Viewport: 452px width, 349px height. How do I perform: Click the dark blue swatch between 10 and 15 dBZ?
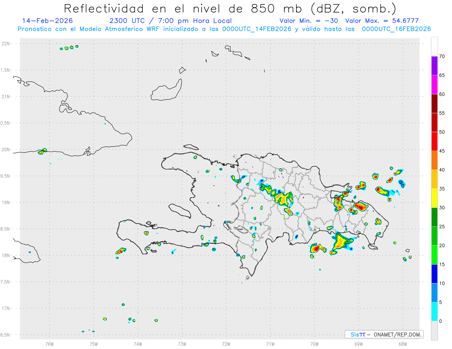(434, 274)
